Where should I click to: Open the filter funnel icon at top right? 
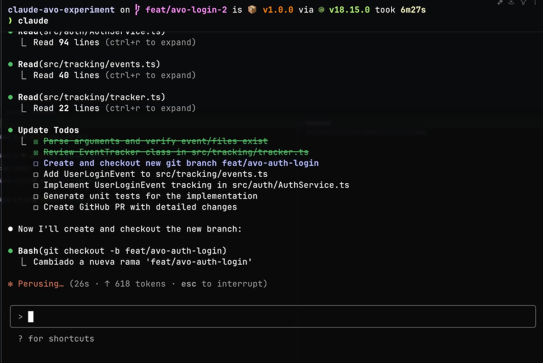click(523, 2)
